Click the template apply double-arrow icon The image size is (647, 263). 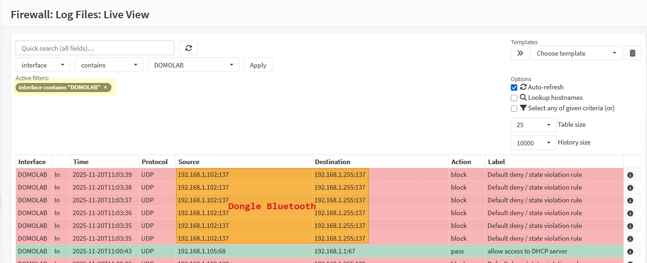tap(520, 53)
